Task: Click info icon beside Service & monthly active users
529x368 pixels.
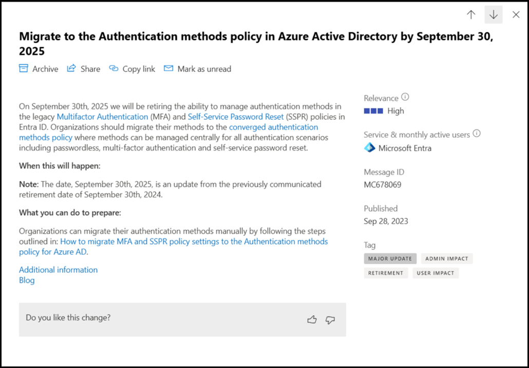Action: tap(477, 134)
